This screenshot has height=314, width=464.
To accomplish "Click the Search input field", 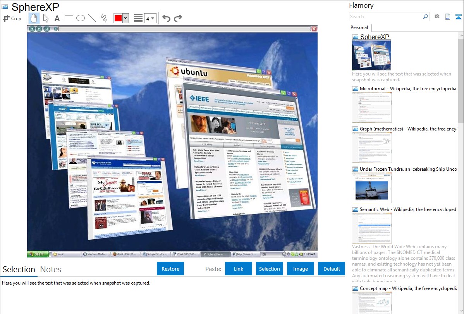I will pyautogui.click(x=386, y=17).
